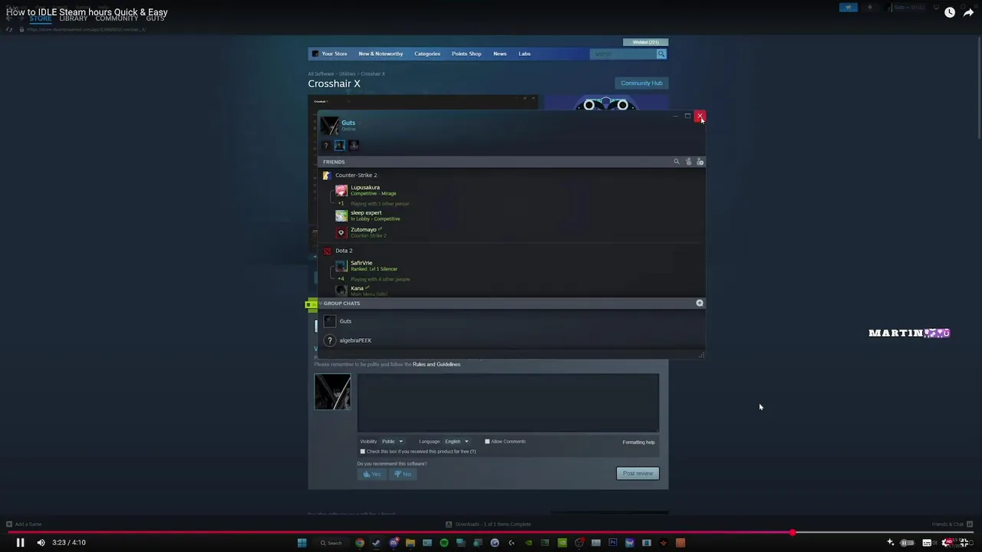
Task: Click the store search magnifier button
Action: click(x=661, y=54)
